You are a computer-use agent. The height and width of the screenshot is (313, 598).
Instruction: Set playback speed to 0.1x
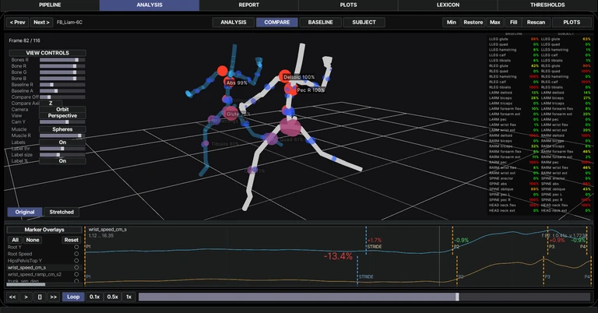coord(94,297)
